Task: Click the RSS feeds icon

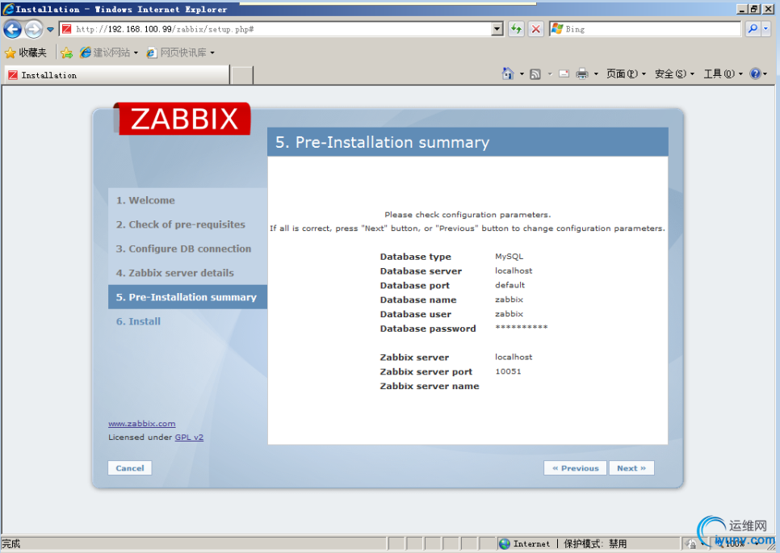Action: [x=535, y=74]
